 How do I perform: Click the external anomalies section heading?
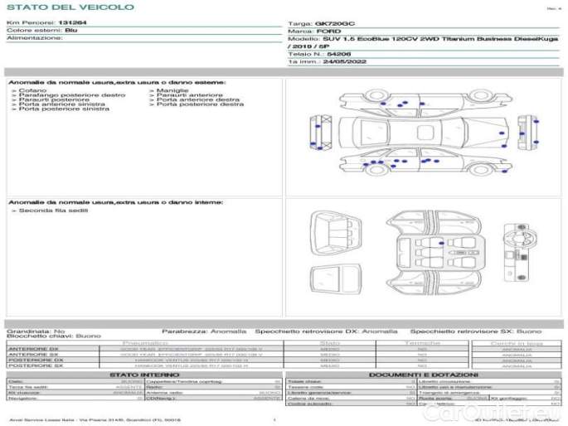click(x=117, y=83)
